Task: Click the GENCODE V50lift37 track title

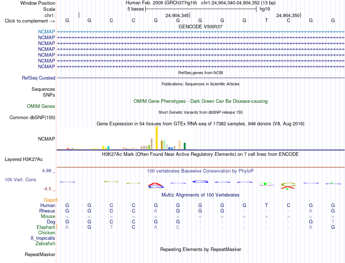Action: tap(200, 27)
